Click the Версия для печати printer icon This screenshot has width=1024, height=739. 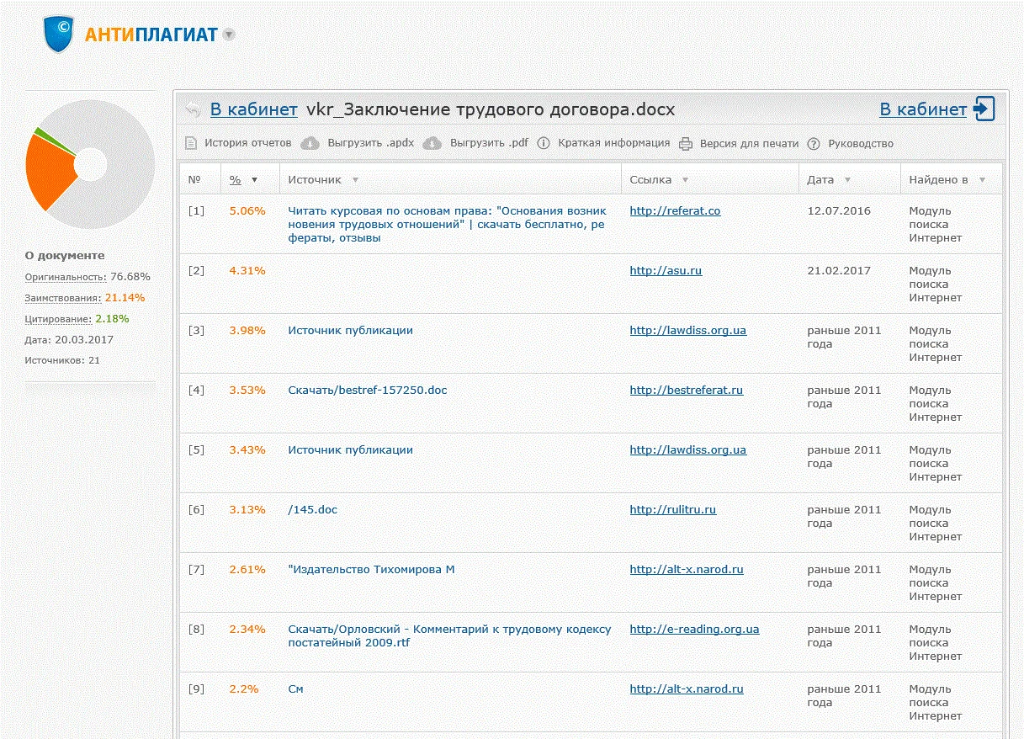[686, 143]
